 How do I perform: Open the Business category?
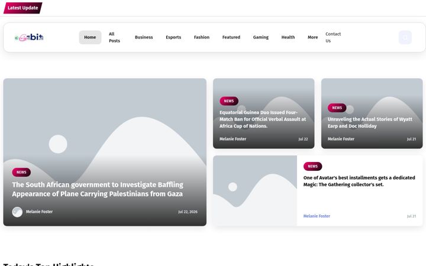click(x=144, y=37)
